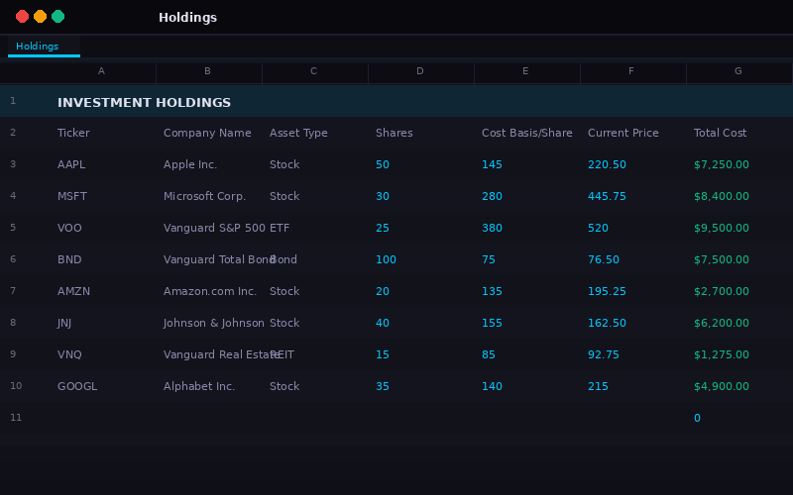Viewport: 793px width, 495px height.
Task: Select column D header
Action: pyautogui.click(x=419, y=71)
